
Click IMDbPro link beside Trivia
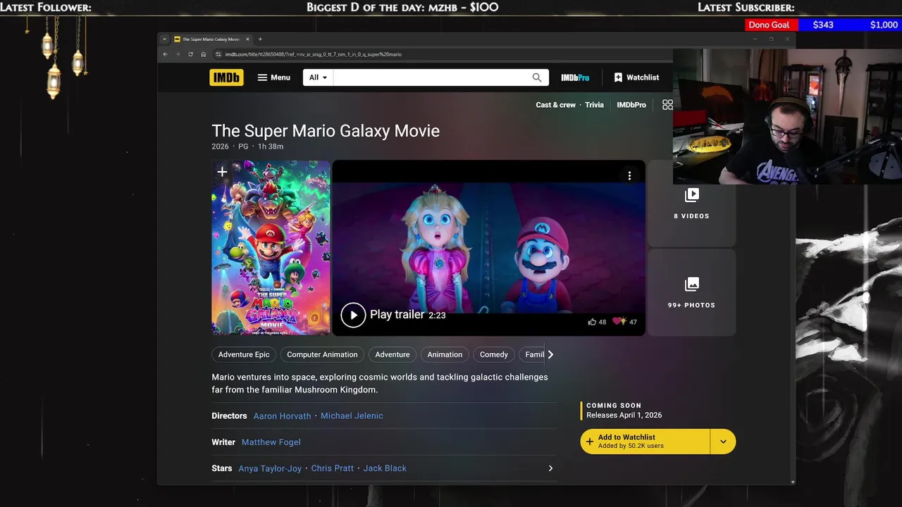[631, 105]
